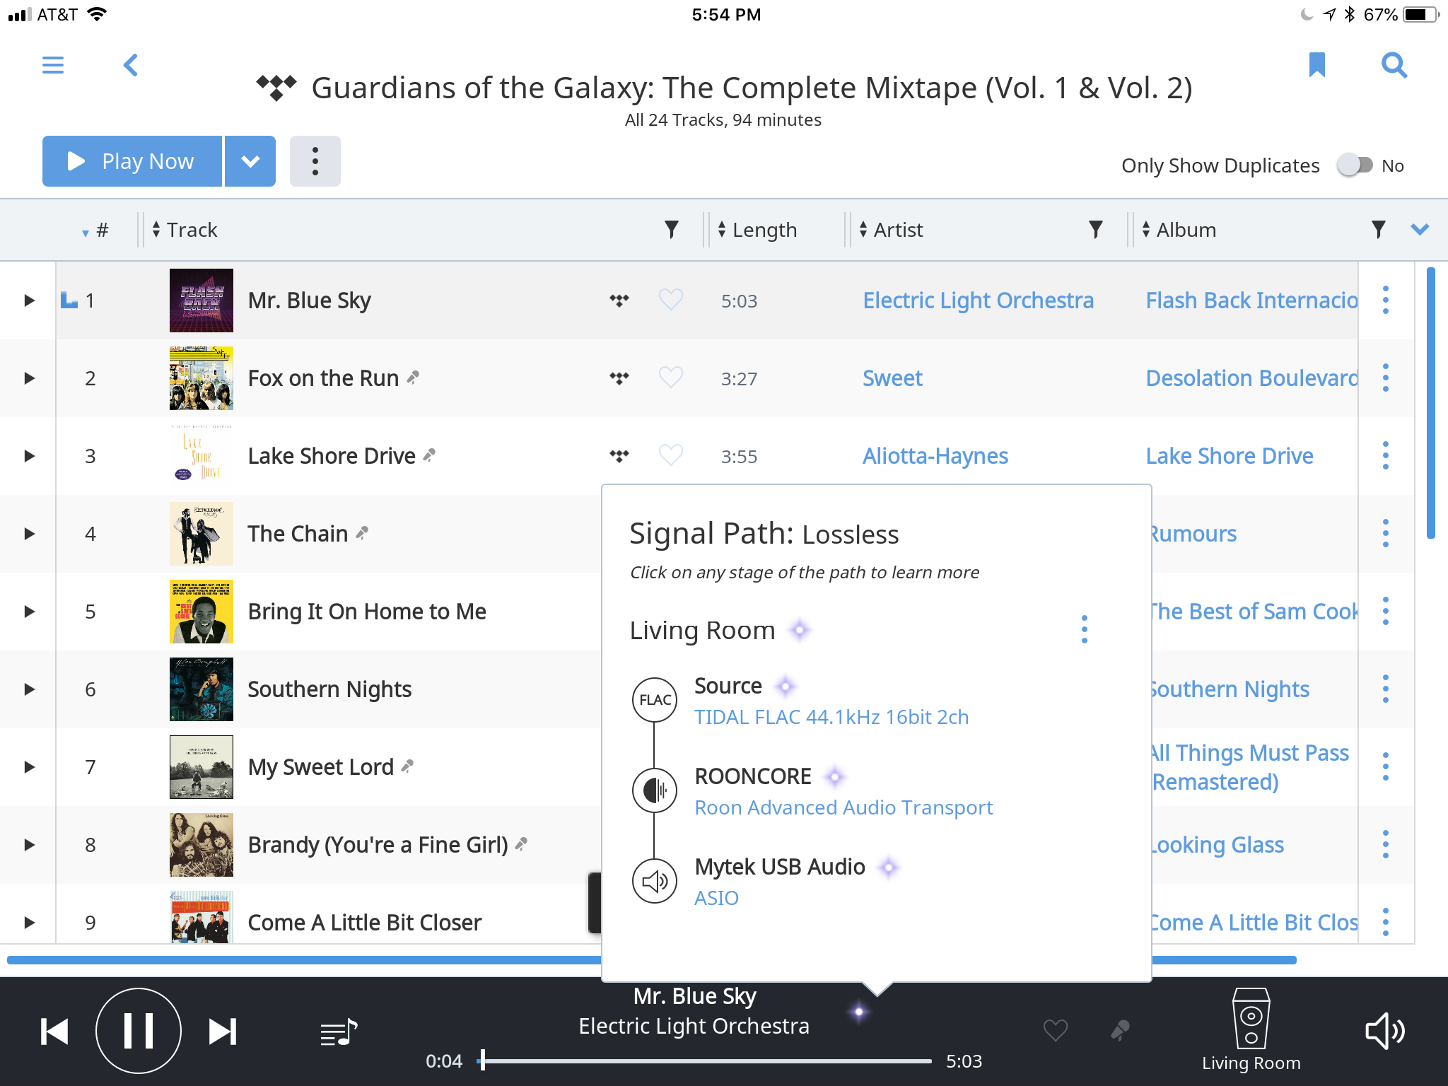Viewport: 1448px width, 1086px height.
Task: Play the Mr. Blue Sky row arrow
Action: [29, 300]
